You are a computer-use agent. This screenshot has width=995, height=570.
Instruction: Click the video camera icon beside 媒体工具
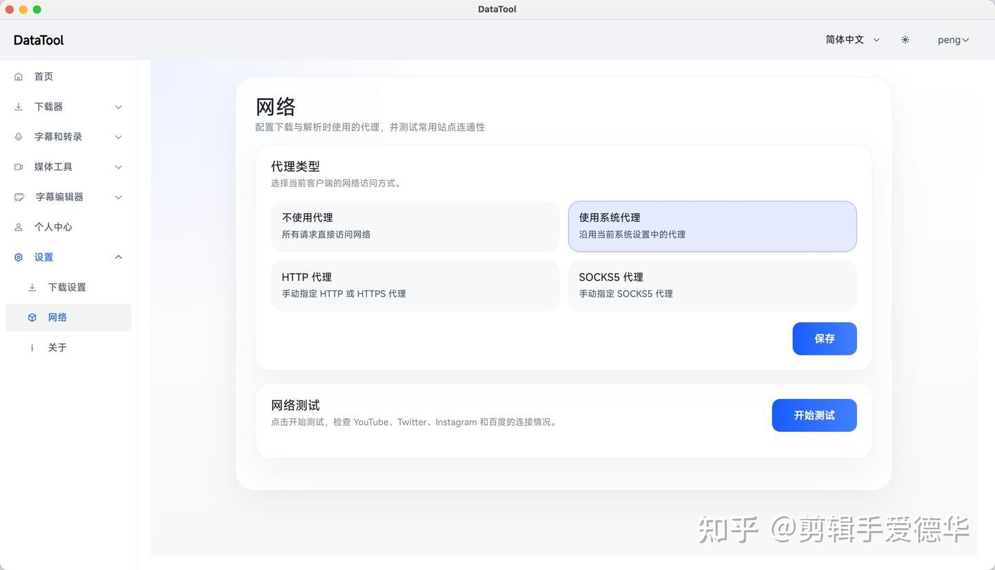pyautogui.click(x=19, y=167)
